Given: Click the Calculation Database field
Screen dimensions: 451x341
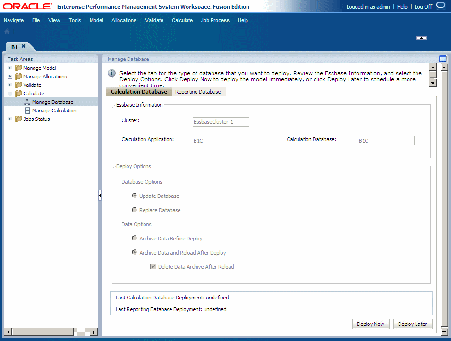Looking at the screenshot, I should (386, 141).
